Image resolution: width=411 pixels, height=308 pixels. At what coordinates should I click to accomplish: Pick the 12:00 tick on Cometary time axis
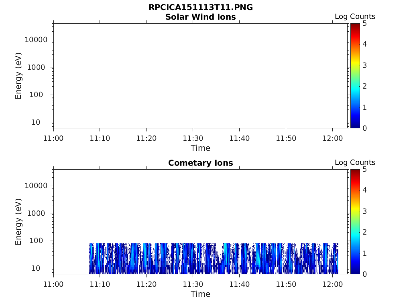click(333, 284)
